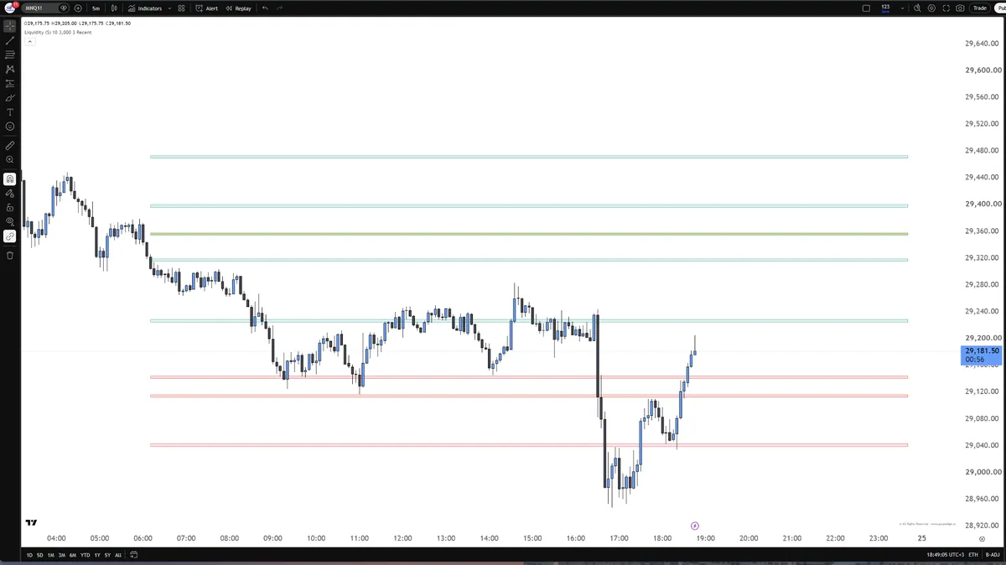Click the trash icon to remove drawings
1006x565 pixels.
coord(10,255)
